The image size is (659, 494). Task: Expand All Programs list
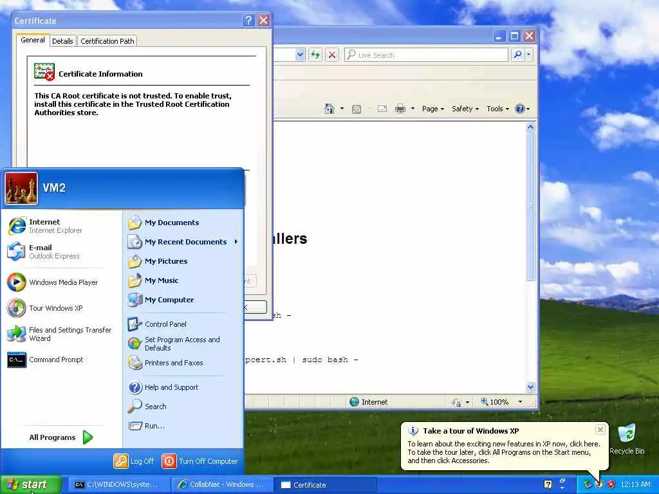point(61,437)
